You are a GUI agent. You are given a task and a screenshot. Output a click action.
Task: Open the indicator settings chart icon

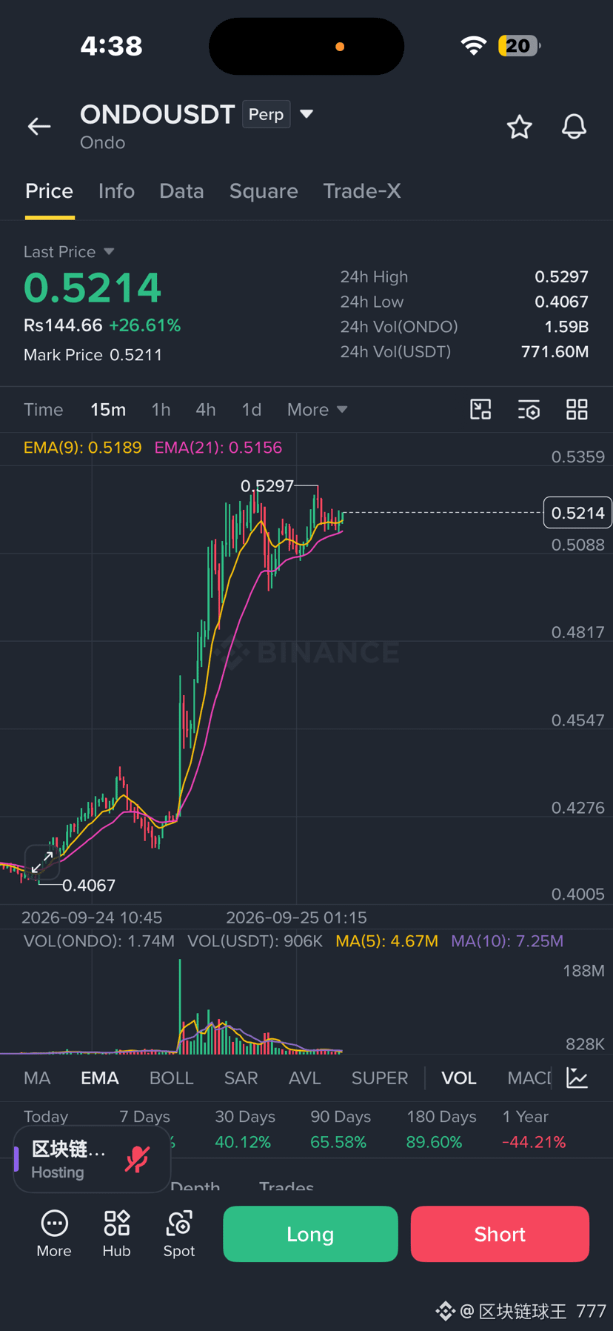(577, 1078)
